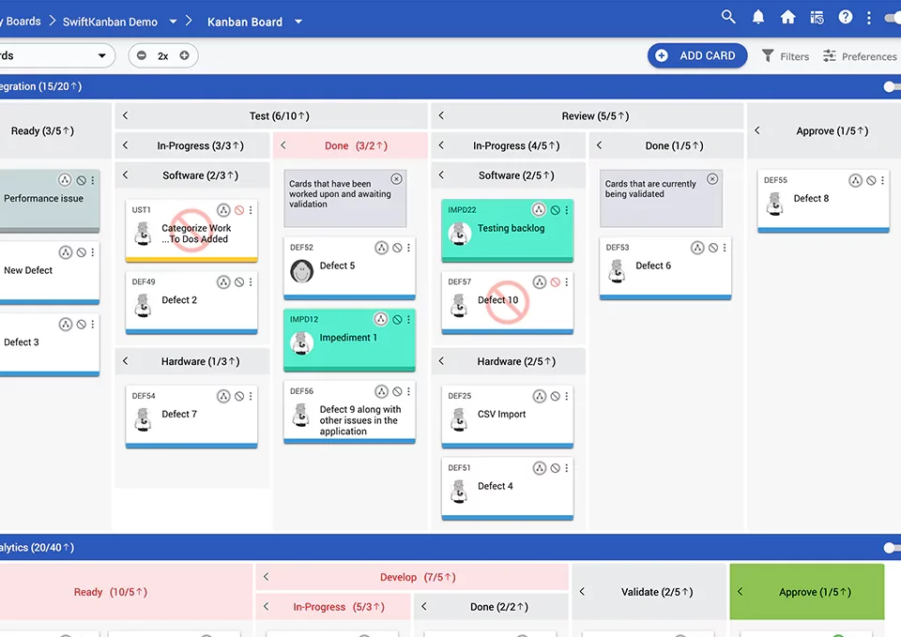
Task: Open three-dot menu on Testing backlog card
Action: [x=567, y=210]
